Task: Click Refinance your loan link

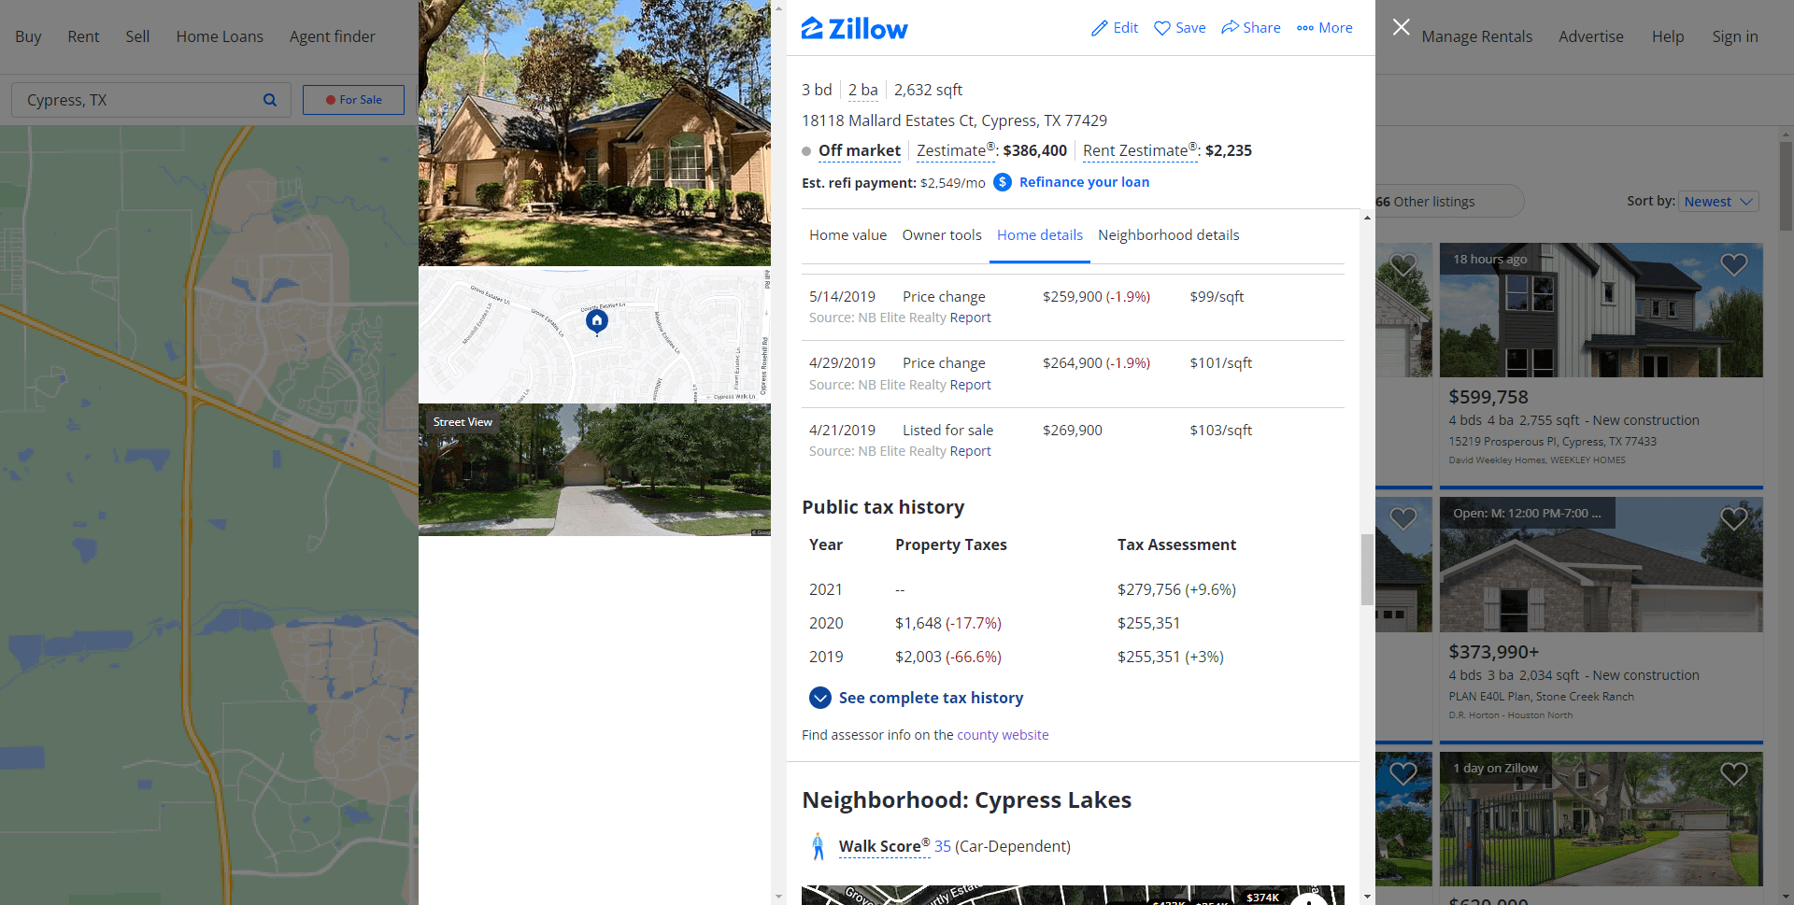Action: 1084,182
